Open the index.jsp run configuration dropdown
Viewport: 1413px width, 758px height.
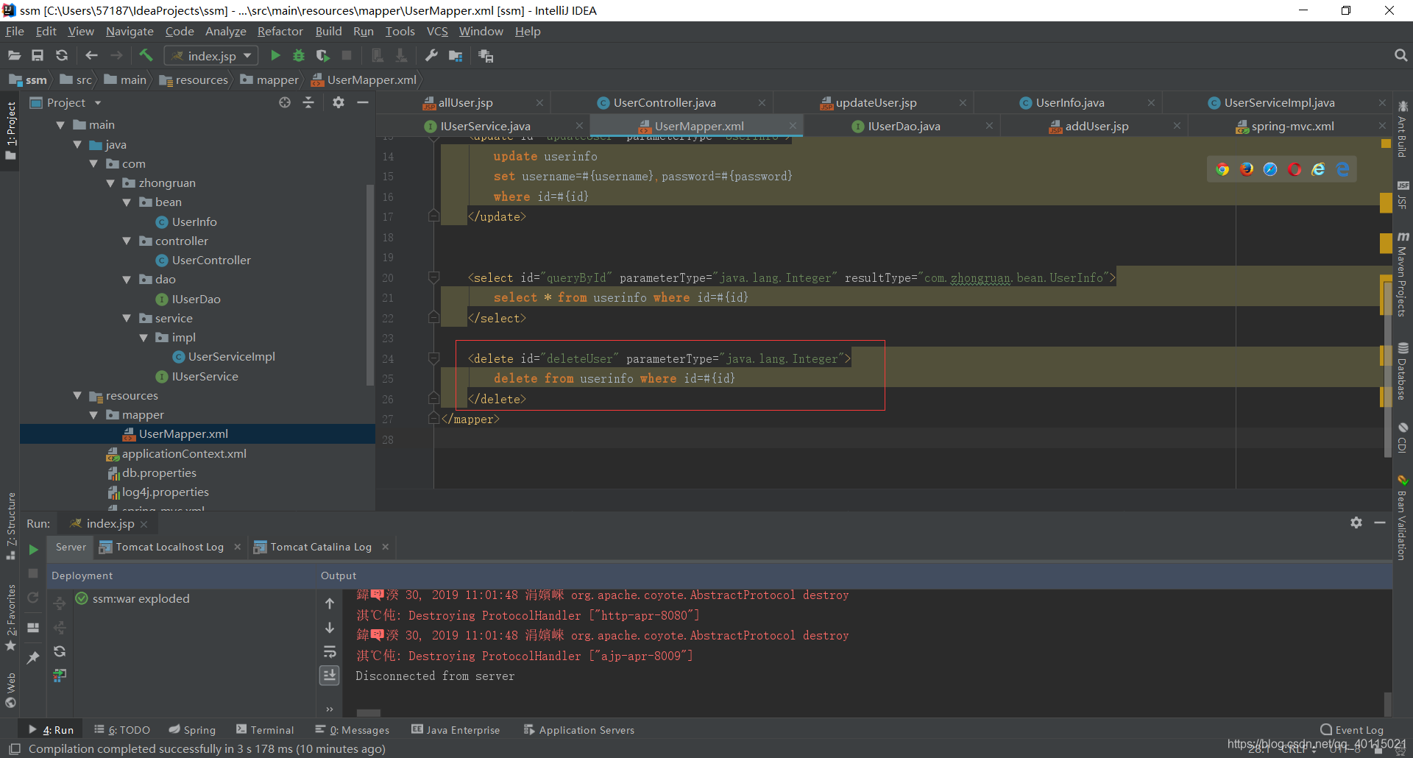click(211, 56)
